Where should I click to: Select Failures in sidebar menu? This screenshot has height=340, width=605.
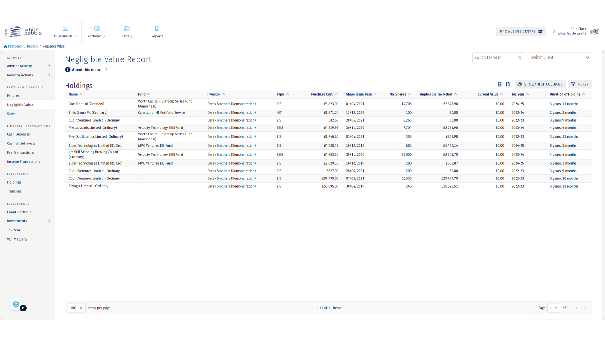[x=13, y=96]
